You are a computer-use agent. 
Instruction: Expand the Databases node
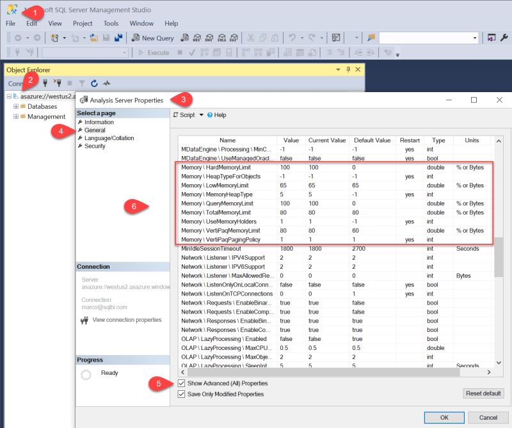click(15, 106)
